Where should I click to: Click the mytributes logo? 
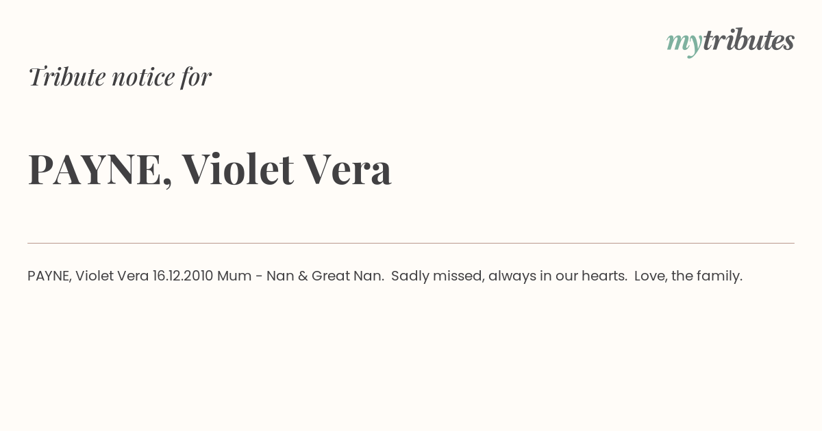(x=730, y=42)
